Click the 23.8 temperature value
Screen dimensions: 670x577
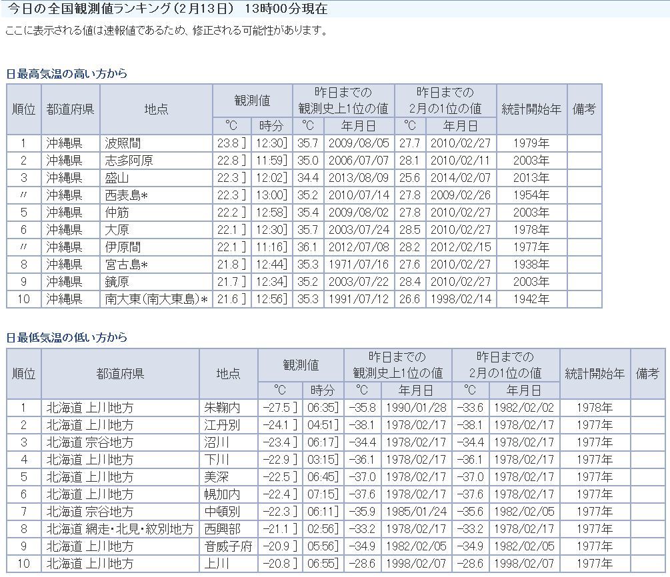pyautogui.click(x=228, y=143)
